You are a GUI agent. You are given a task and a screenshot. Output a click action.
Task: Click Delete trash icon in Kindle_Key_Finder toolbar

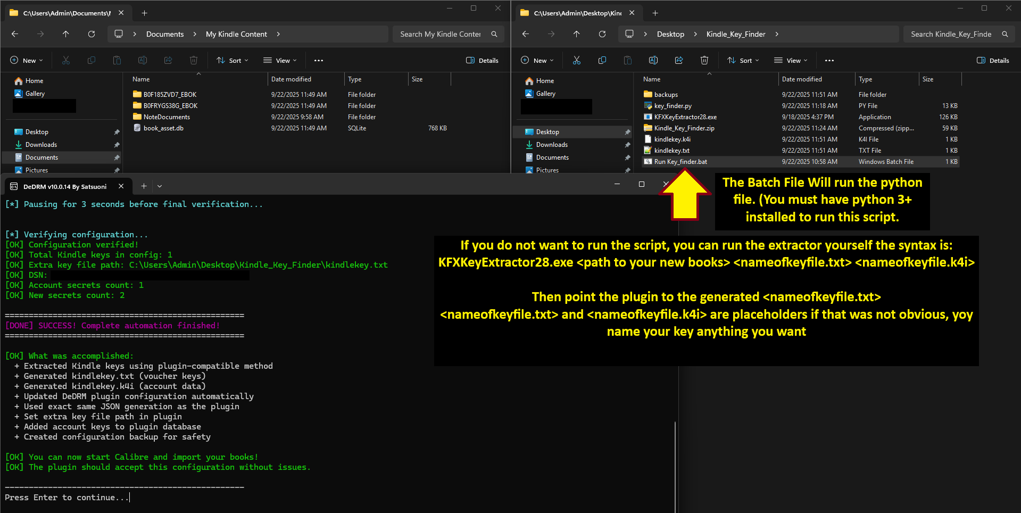coord(704,61)
